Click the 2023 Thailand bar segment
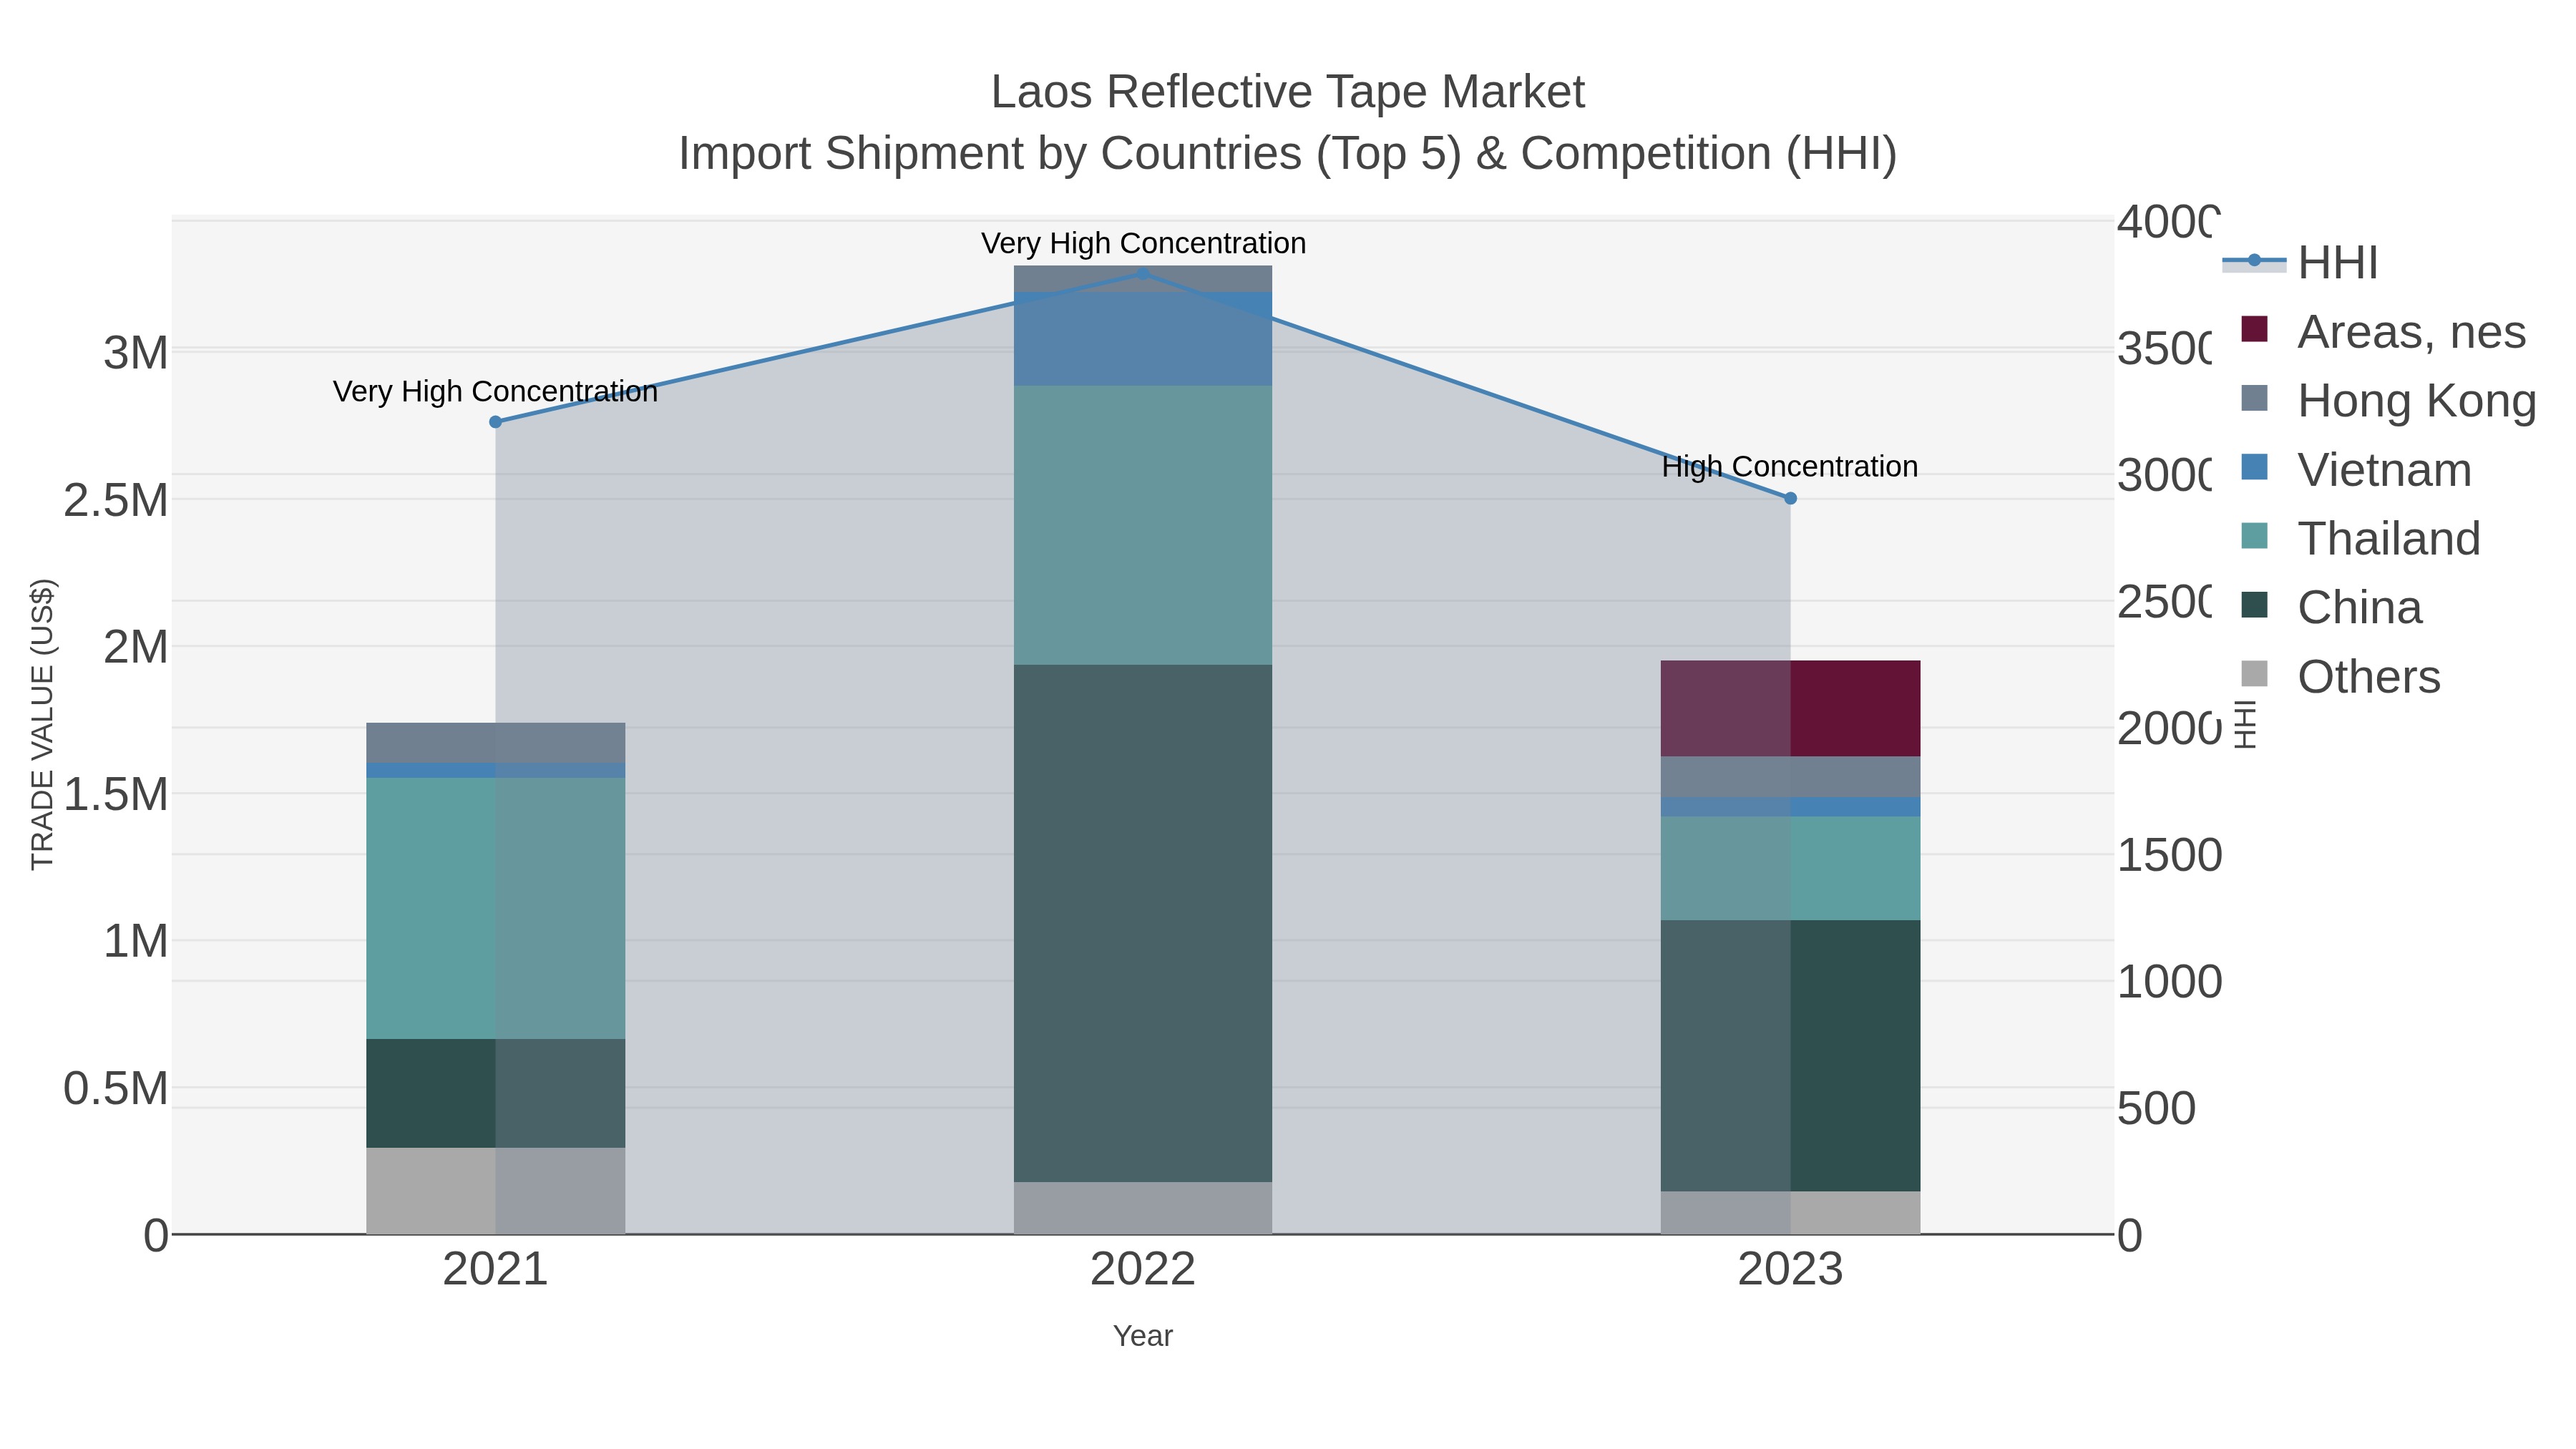The width and height of the screenshot is (2576, 1449). pyautogui.click(x=1790, y=868)
